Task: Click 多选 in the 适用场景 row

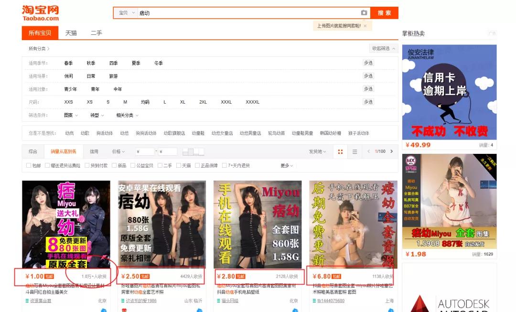Action: 368,75
